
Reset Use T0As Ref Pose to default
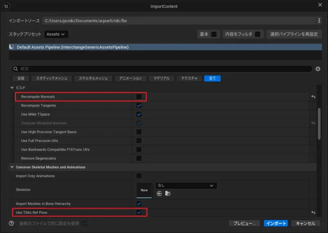313,212
